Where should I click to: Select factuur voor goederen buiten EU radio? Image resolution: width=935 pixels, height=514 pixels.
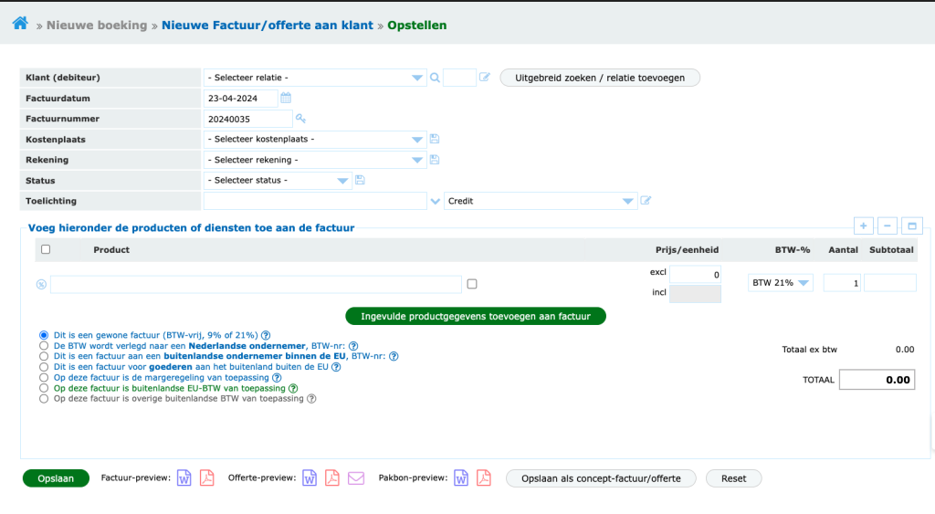point(44,367)
